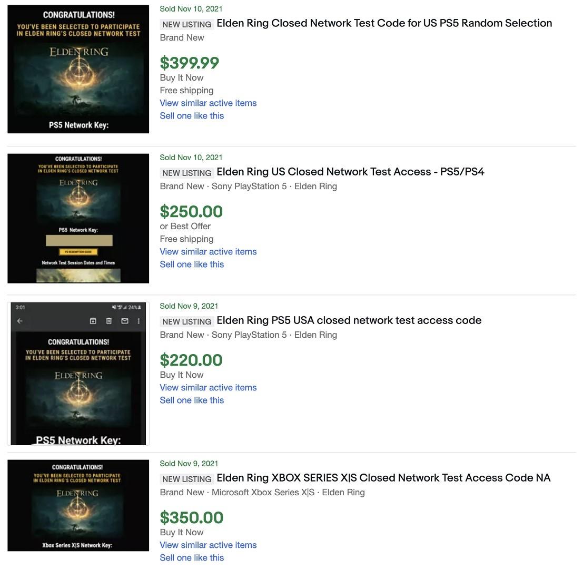Open the PS5 USA access code listing title
The image size is (583, 569).
tap(349, 320)
